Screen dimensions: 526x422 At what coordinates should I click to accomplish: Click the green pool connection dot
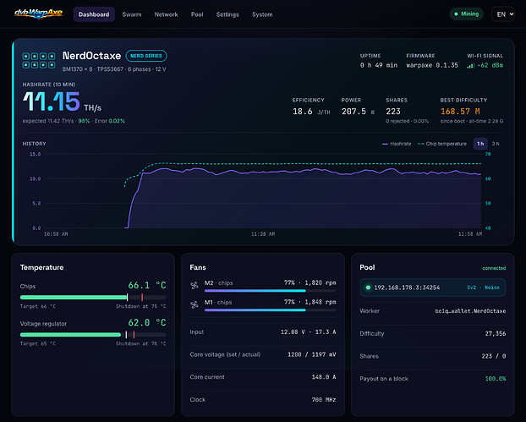coord(368,288)
